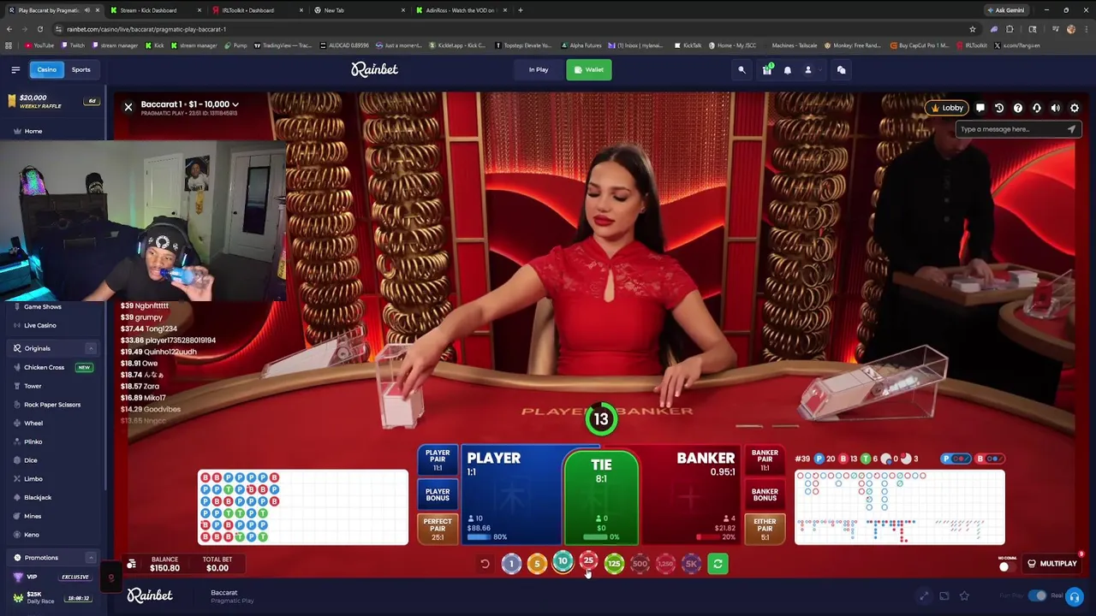Image resolution: width=1096 pixels, height=616 pixels.
Task: Open notifications bell in Rainbet header
Action: click(788, 70)
